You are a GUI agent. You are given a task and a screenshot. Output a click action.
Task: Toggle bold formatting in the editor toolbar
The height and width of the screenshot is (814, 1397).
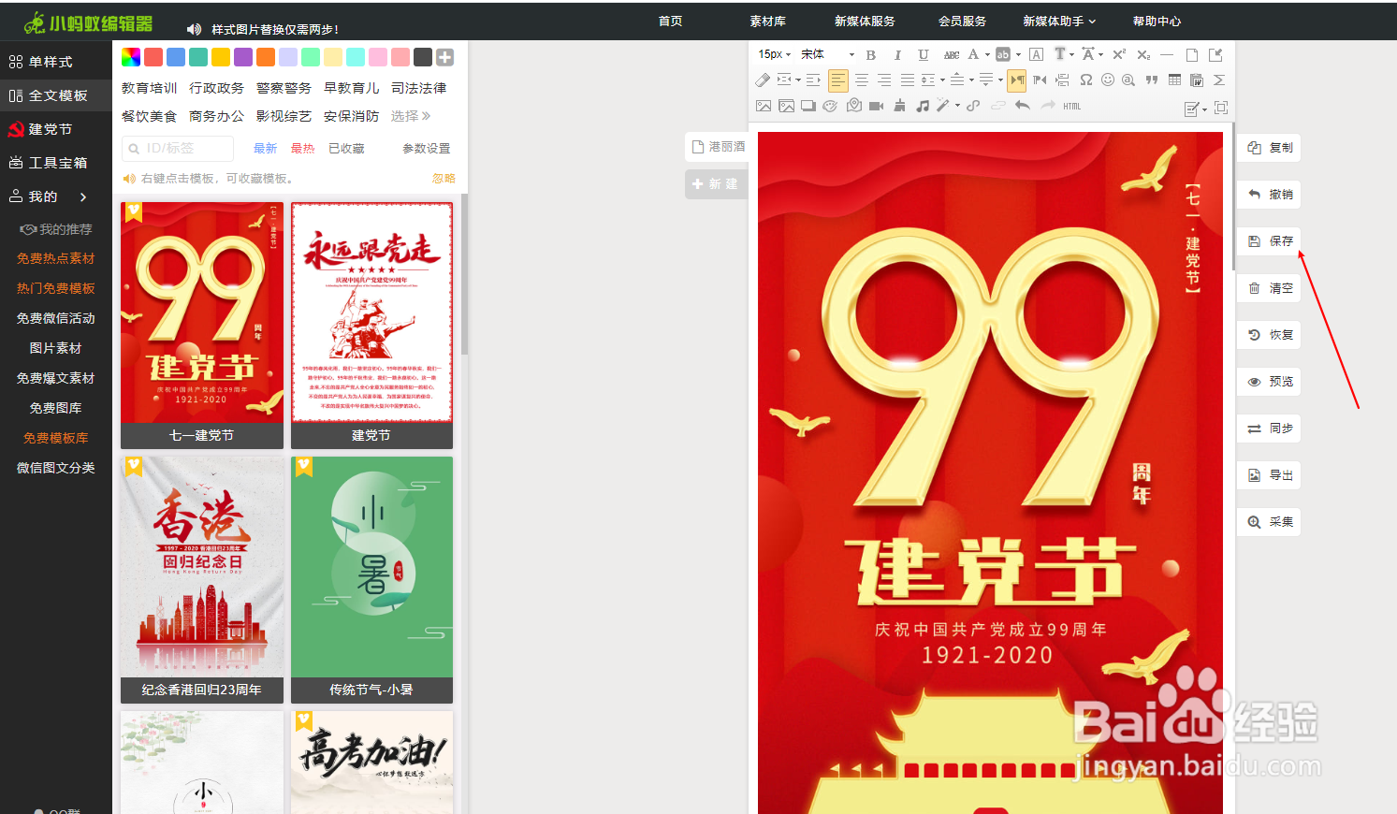point(871,55)
